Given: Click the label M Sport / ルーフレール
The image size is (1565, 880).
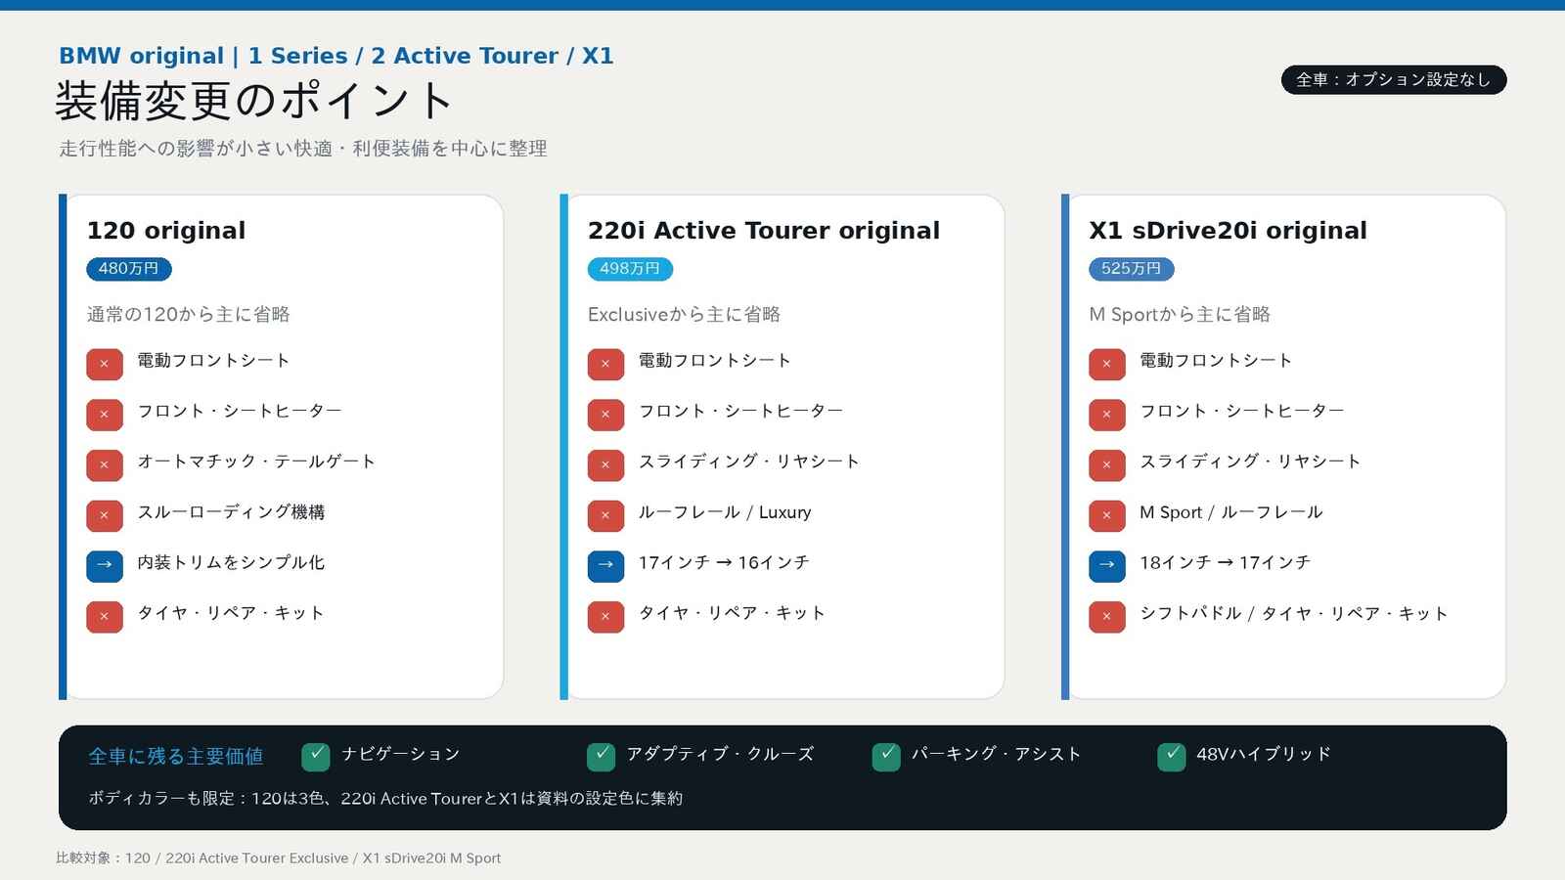Looking at the screenshot, I should click(1231, 512).
